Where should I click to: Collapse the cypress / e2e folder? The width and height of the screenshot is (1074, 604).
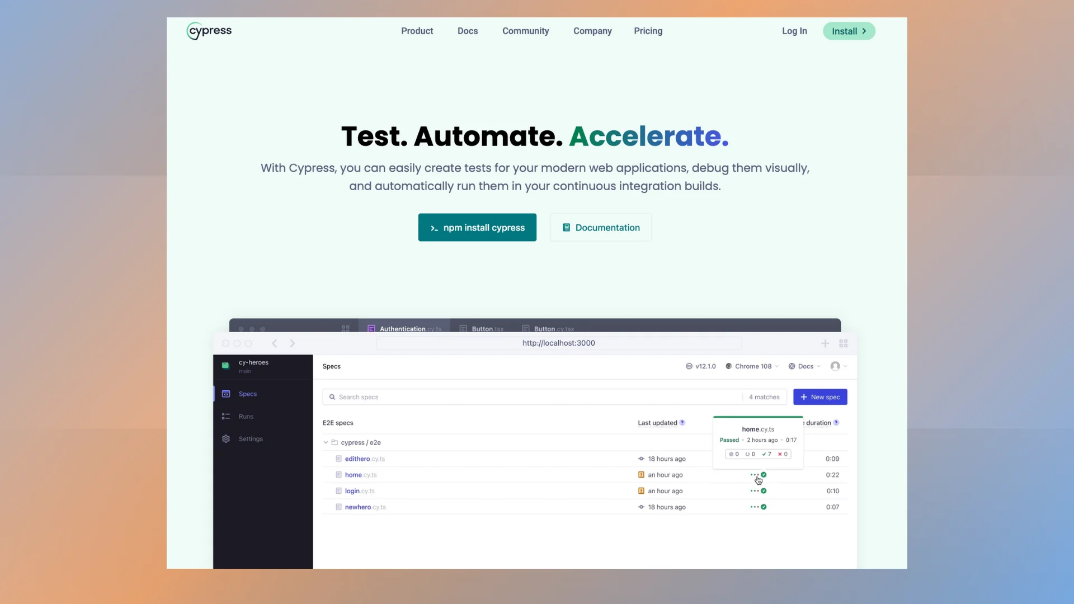tap(326, 442)
